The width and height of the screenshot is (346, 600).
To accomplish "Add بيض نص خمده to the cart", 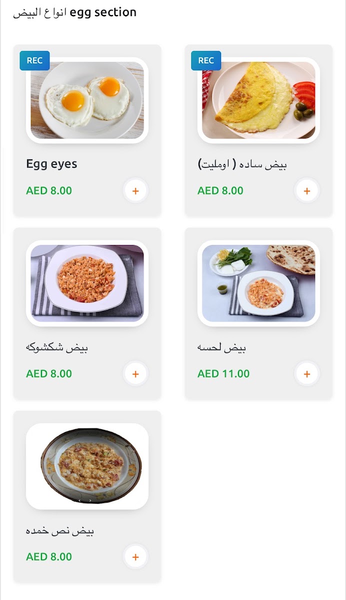I will pos(135,556).
